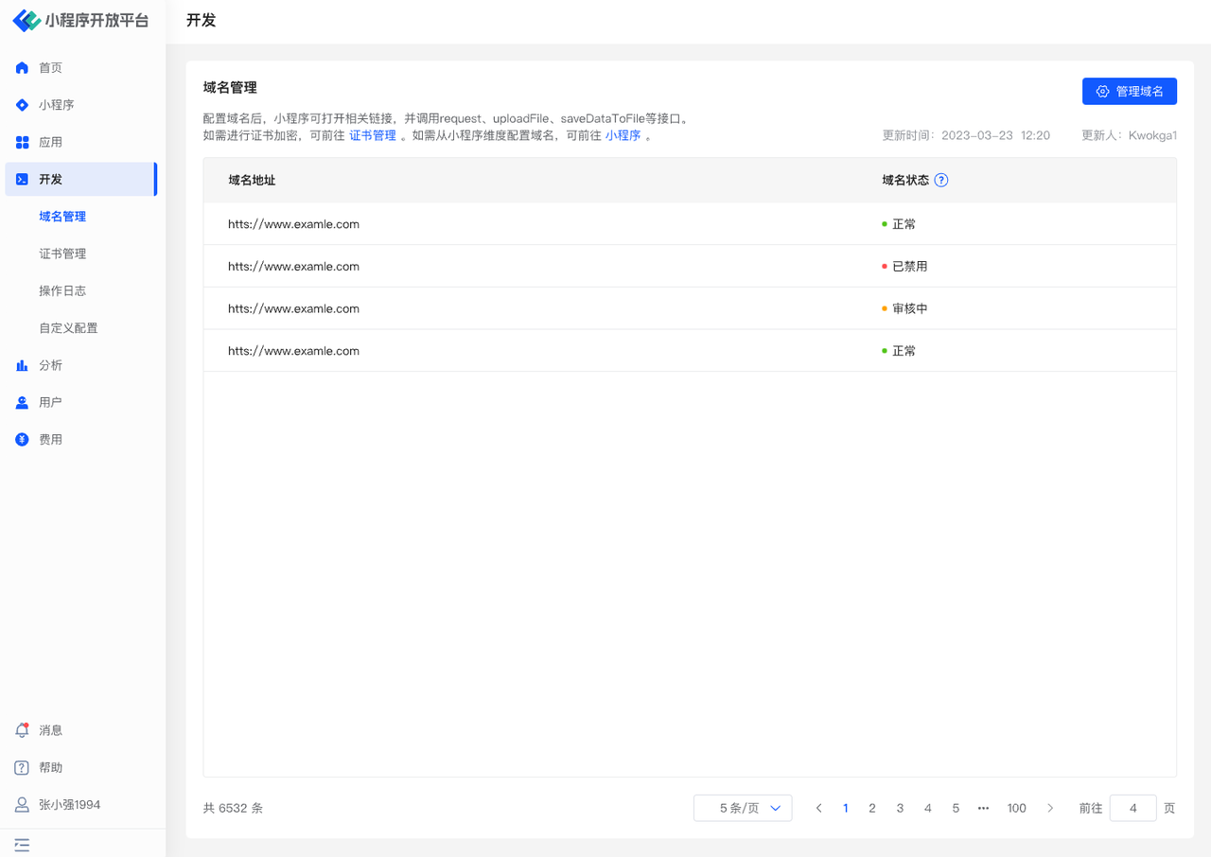
Task: Click the 用户 person icon in sidebar
Action: pos(23,402)
